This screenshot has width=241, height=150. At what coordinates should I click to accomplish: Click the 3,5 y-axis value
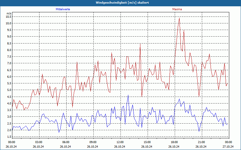click(x=9, y=110)
